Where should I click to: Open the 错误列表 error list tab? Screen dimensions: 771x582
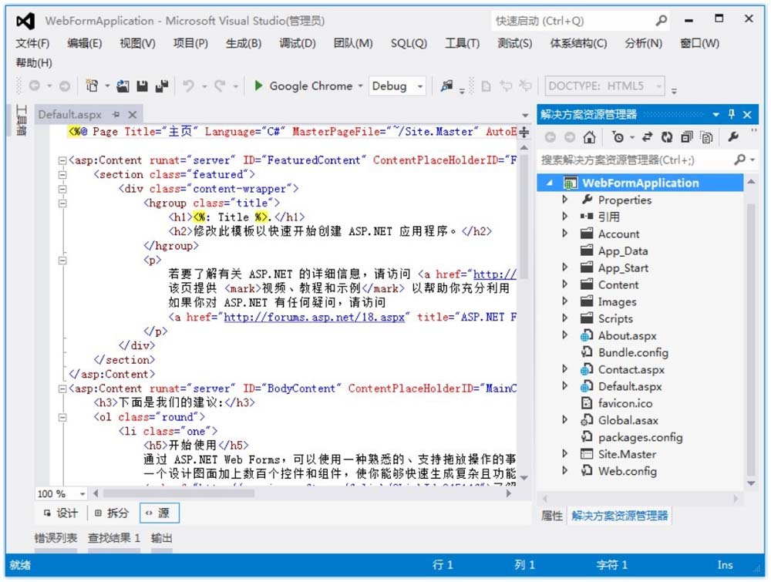point(56,538)
